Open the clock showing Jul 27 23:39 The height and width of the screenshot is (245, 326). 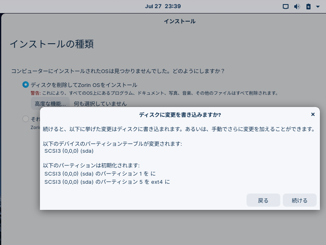tap(163, 6)
